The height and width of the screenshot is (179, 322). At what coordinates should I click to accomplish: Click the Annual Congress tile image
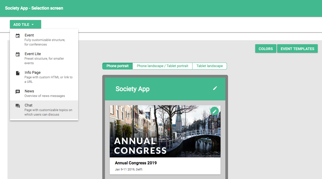165,131
